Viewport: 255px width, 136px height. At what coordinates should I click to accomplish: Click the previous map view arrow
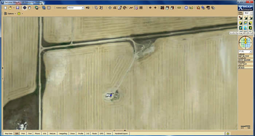[x=150, y=8]
